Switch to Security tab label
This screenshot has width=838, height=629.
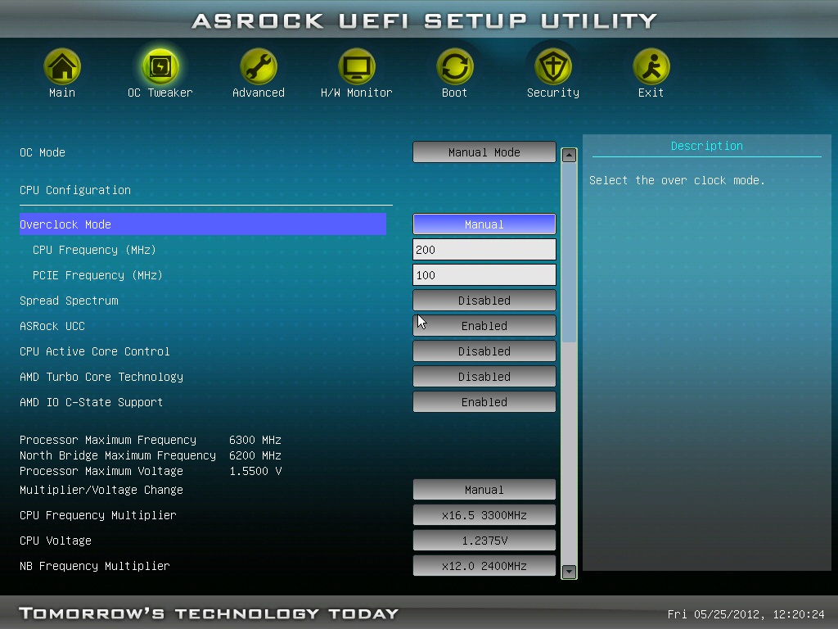[x=553, y=93]
